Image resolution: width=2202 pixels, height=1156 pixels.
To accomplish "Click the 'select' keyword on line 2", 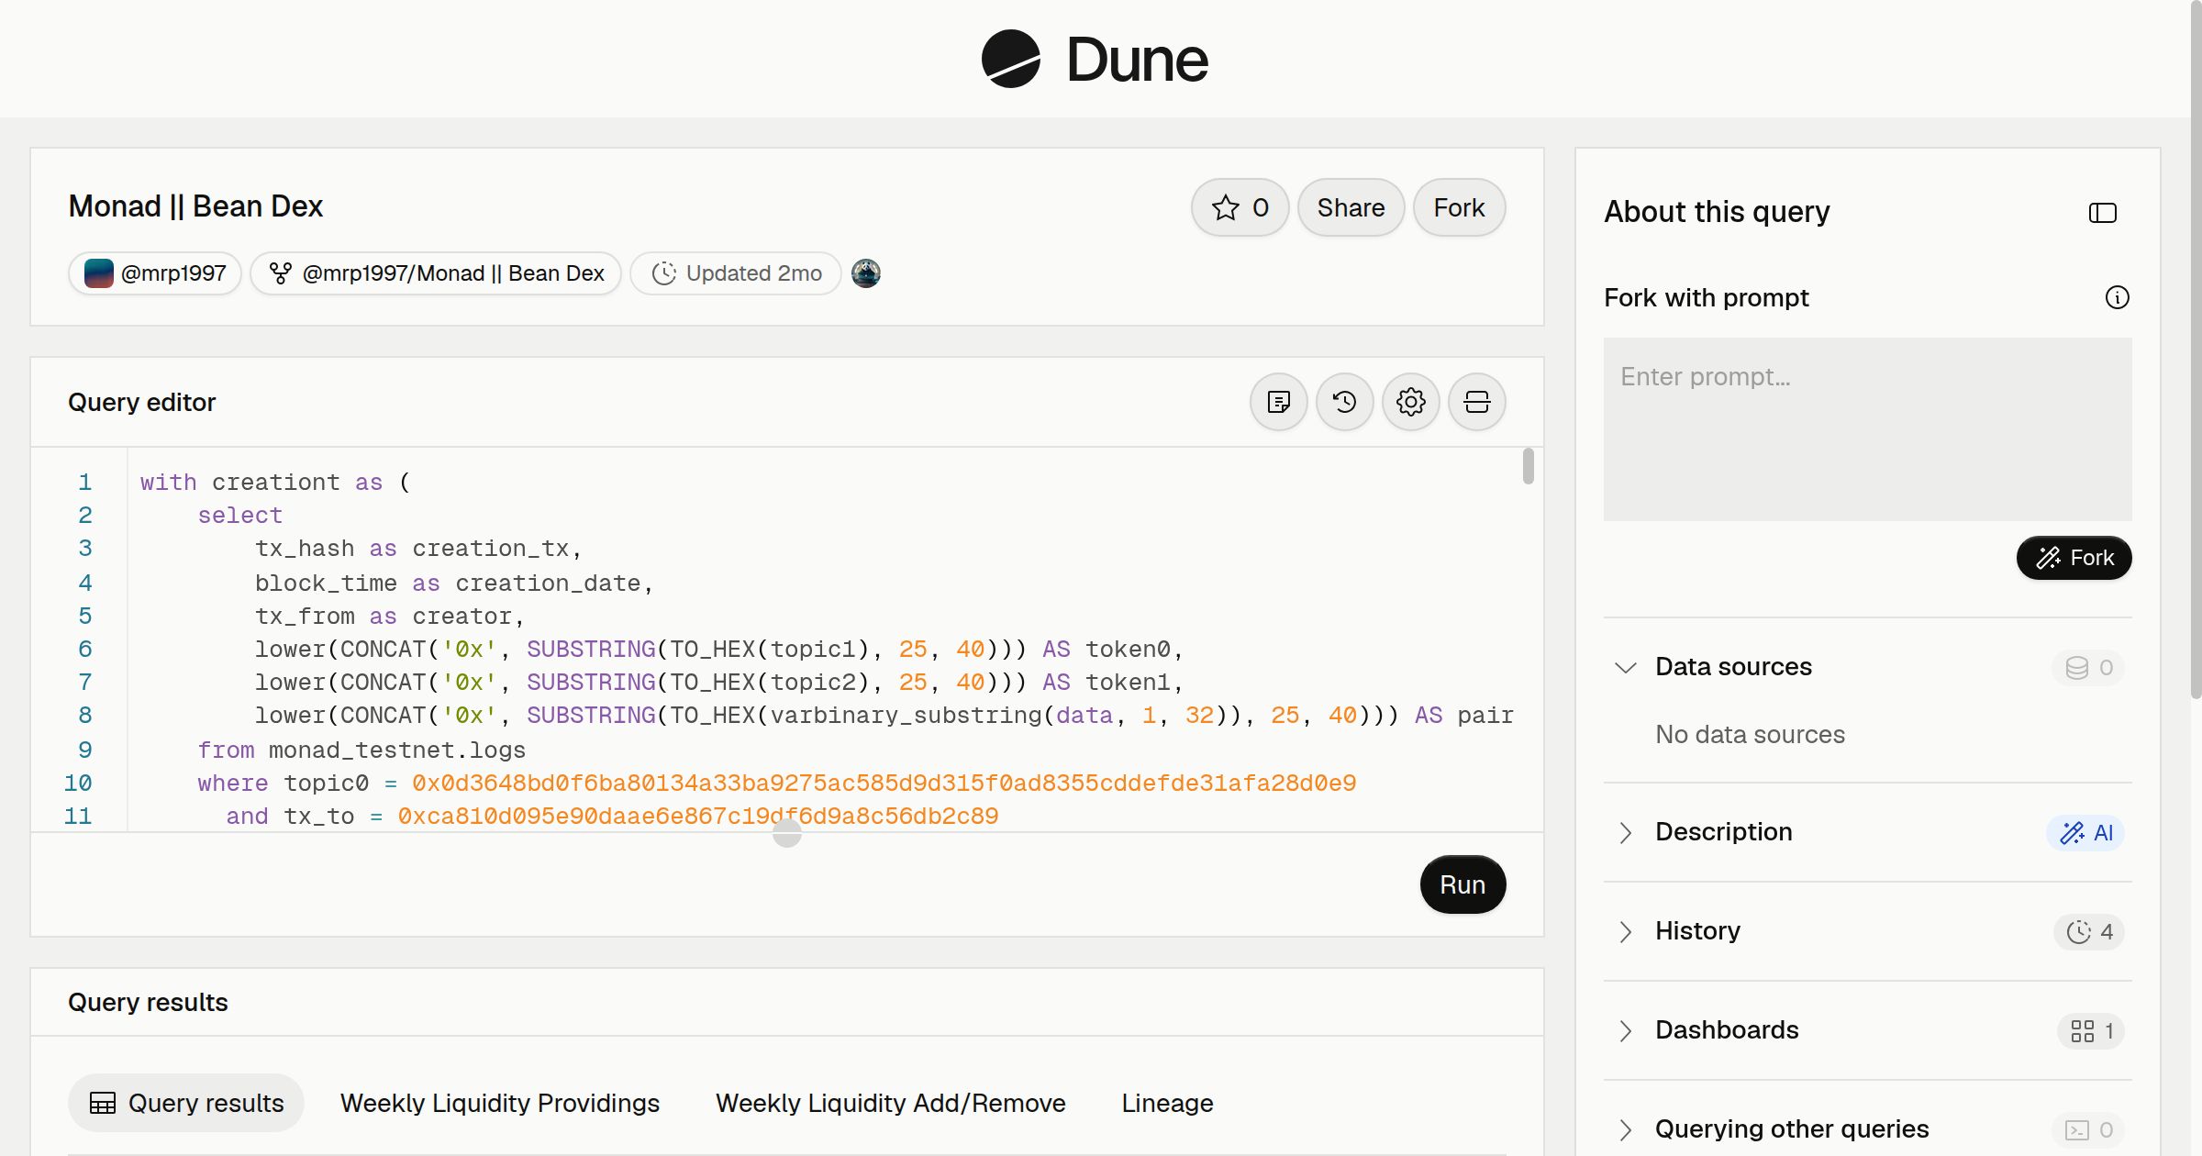I will 240,515.
